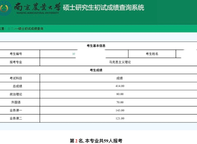This screenshot has height=144, width=197.
Task: Select the 考生基本信息 section heading
Action: 96,46
